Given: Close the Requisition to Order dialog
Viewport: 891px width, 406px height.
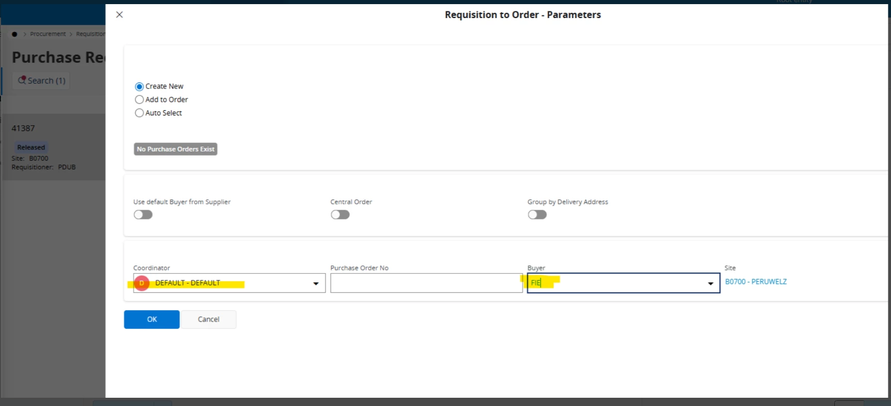Looking at the screenshot, I should tap(120, 14).
